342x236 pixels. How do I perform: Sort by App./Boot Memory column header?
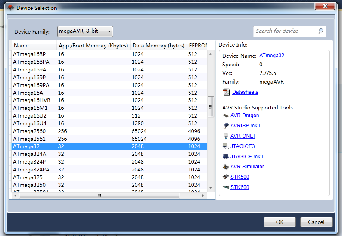click(x=93, y=46)
